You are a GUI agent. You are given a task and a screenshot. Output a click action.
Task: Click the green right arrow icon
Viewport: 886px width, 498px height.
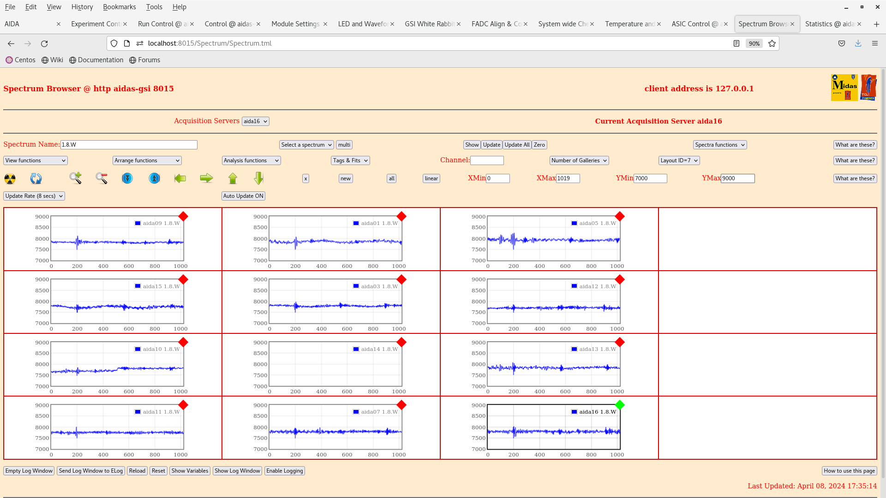tap(206, 178)
